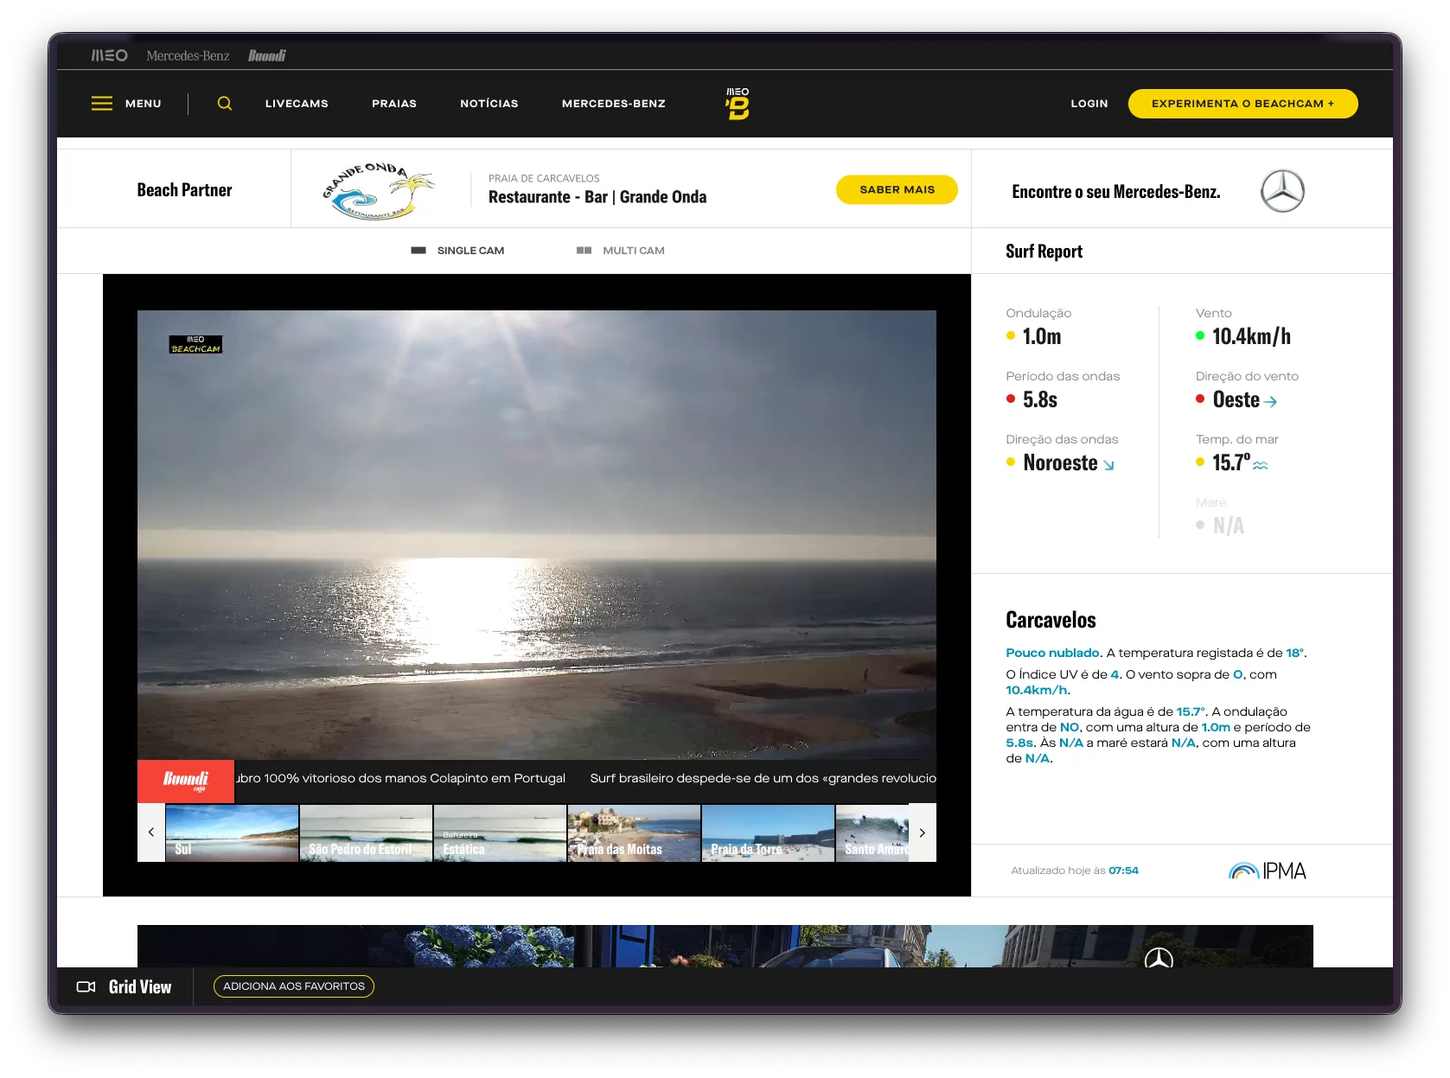Click the Restaurante - Bar | Grande Onda title
The height and width of the screenshot is (1078, 1450).
point(597,197)
